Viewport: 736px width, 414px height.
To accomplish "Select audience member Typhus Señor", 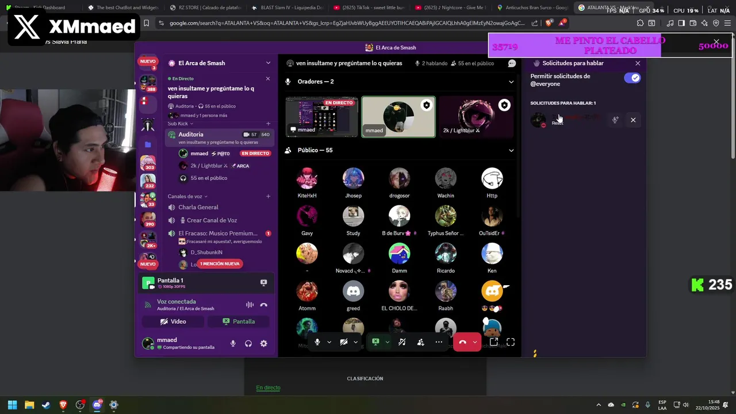I will tap(446, 220).
